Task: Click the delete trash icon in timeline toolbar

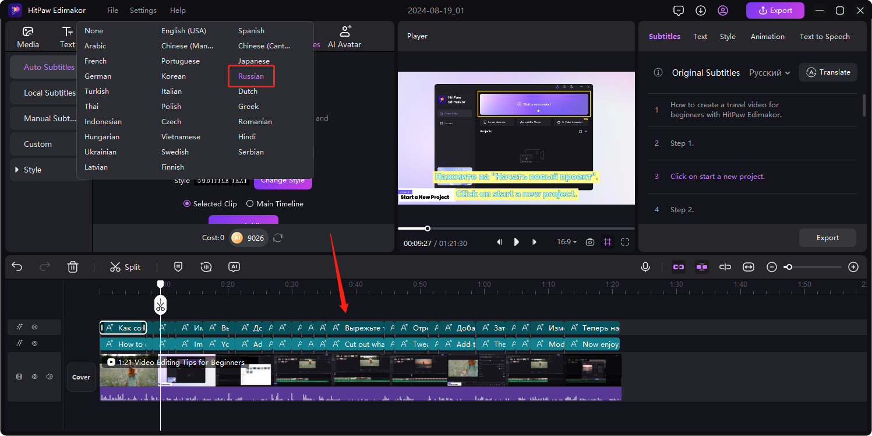Action: 73,267
